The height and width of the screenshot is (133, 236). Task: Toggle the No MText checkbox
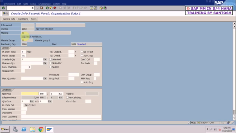click(x=82, y=52)
